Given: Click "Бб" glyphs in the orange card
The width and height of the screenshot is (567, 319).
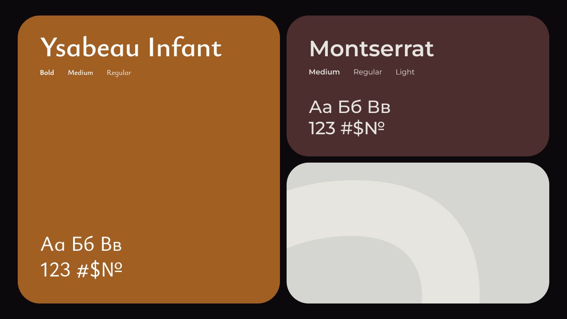Looking at the screenshot, I should pos(83,245).
